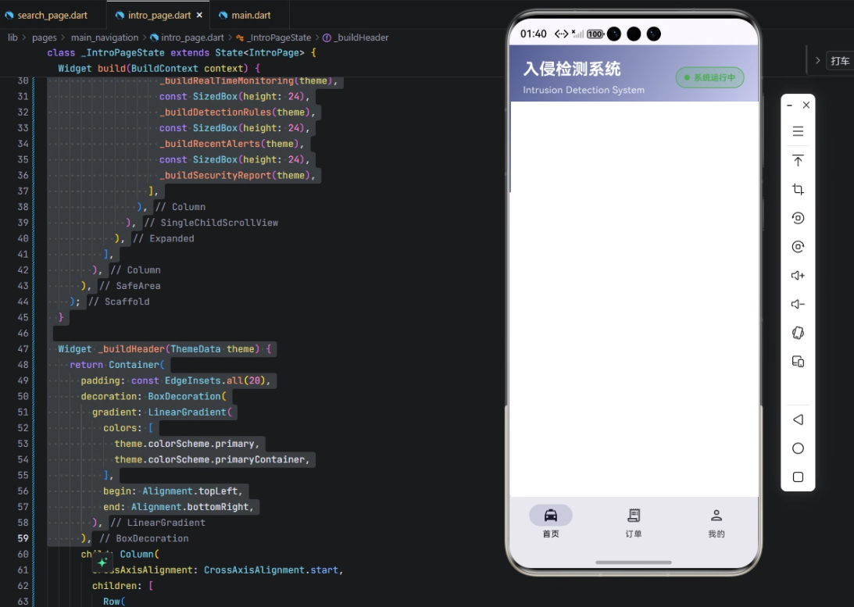Open the lib breadcrumb folder
The image size is (854, 607).
click(13, 37)
